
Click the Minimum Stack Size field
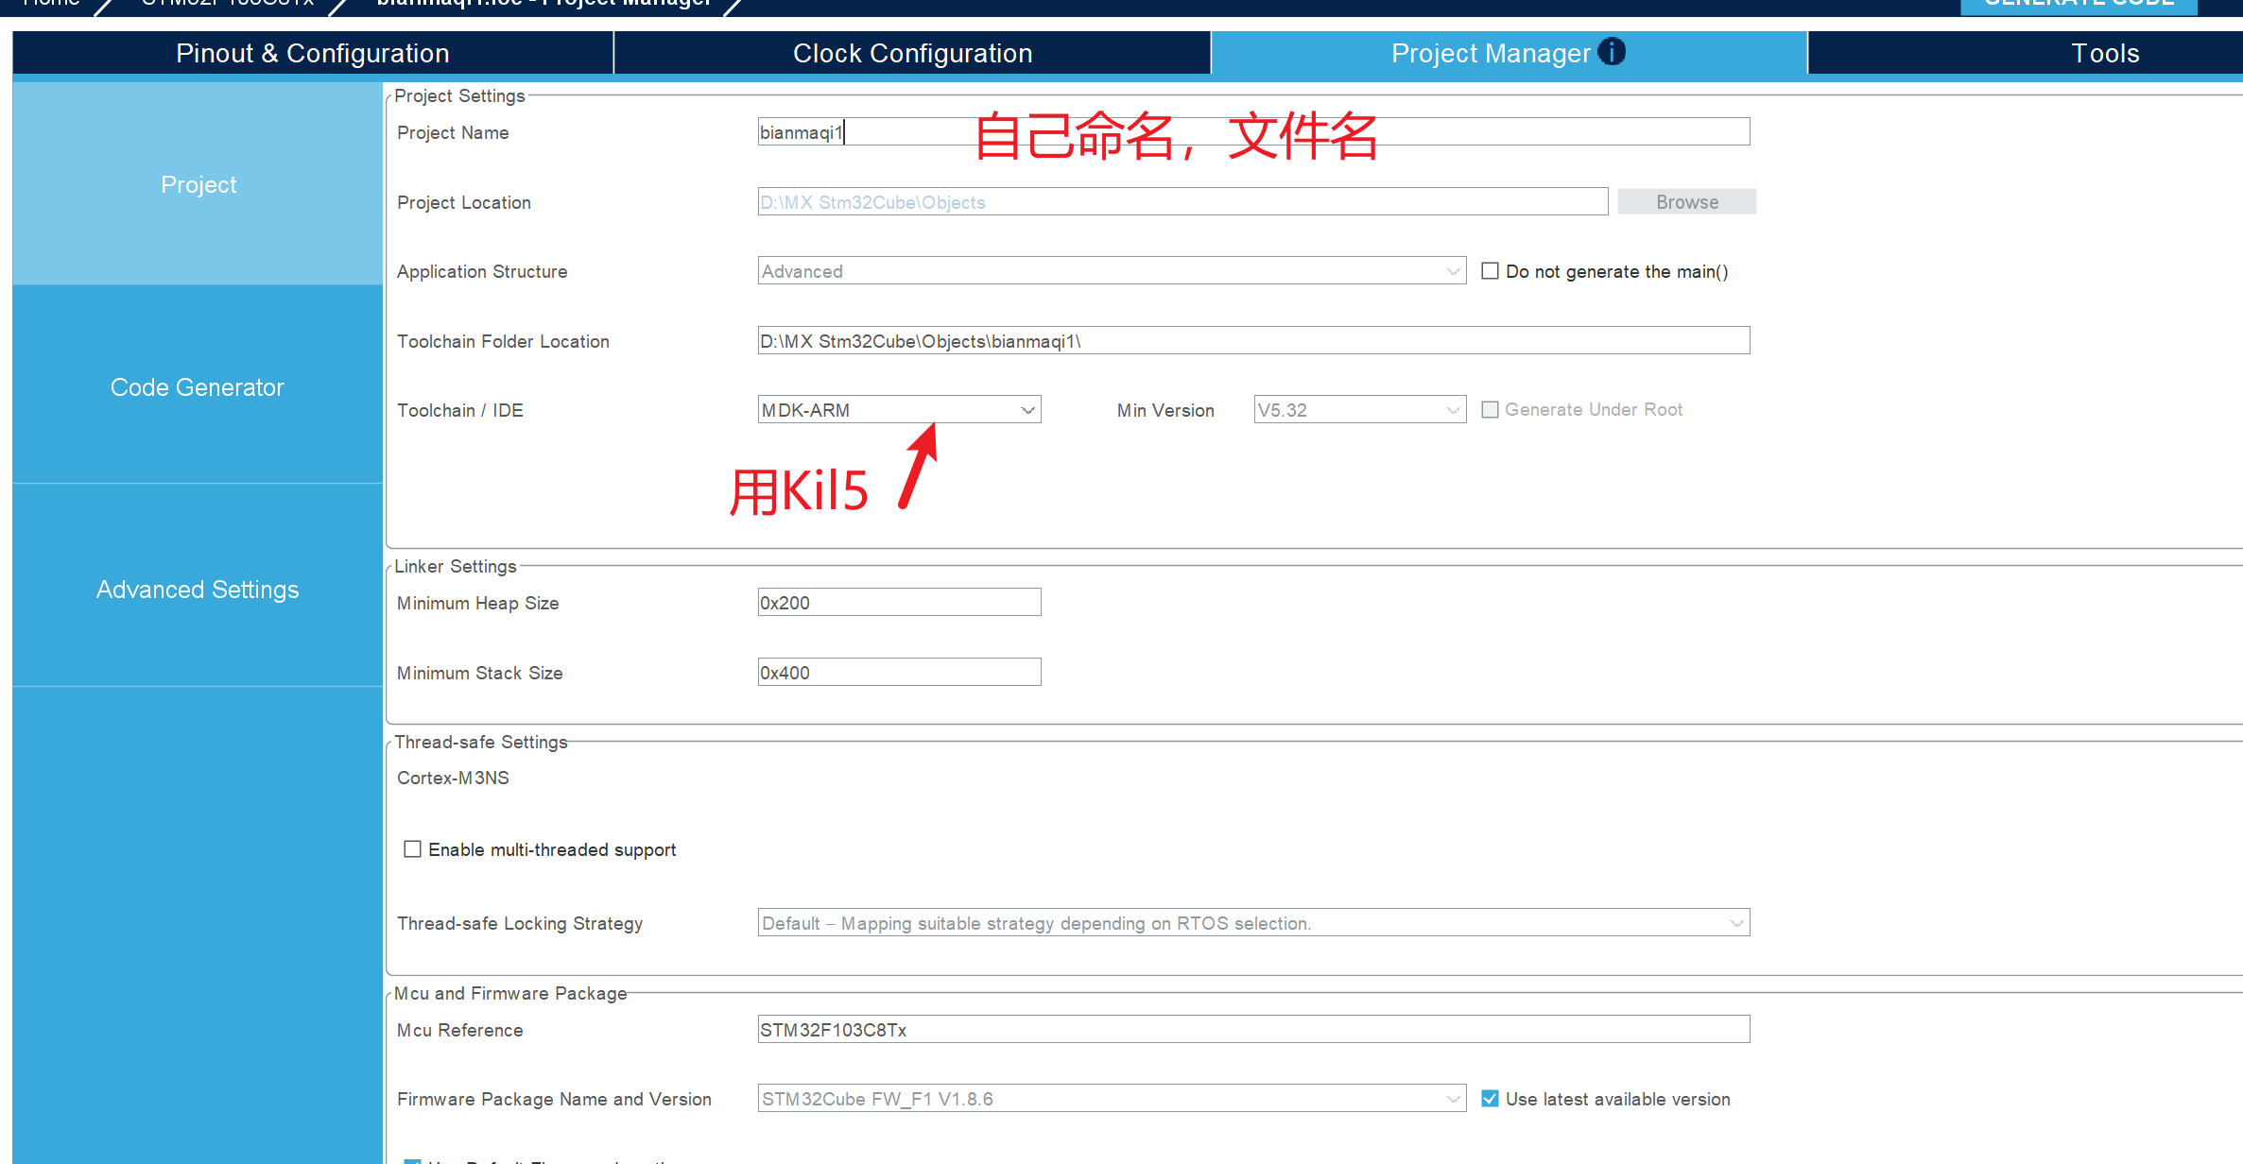[899, 673]
